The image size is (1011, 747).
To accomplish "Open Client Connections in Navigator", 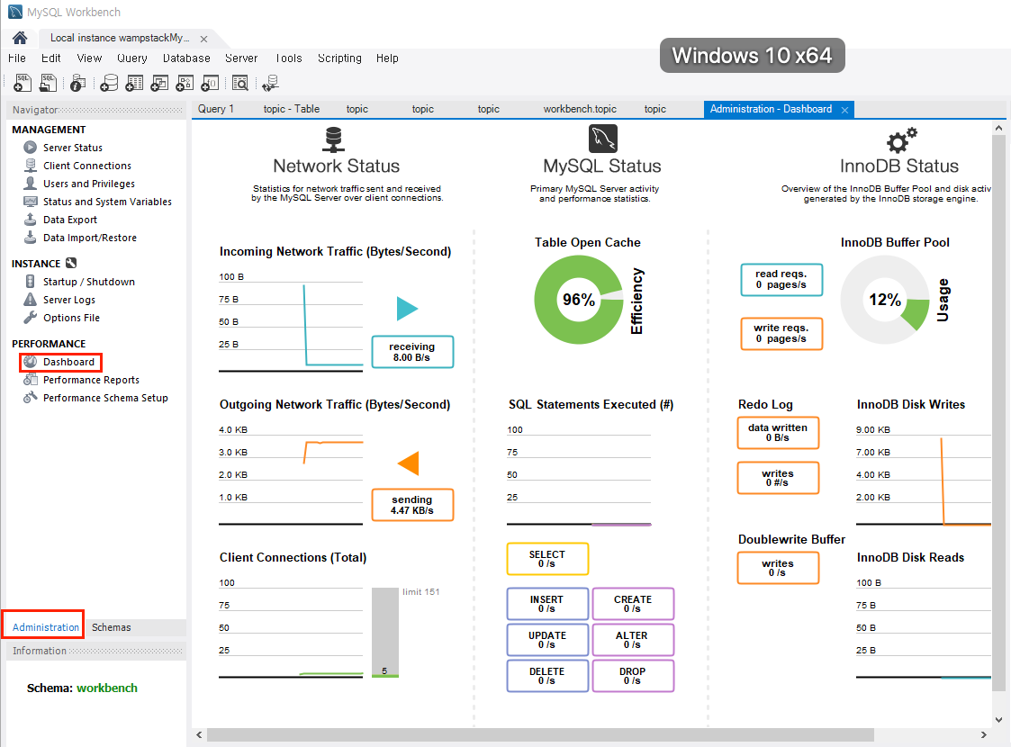I will click(x=87, y=166).
